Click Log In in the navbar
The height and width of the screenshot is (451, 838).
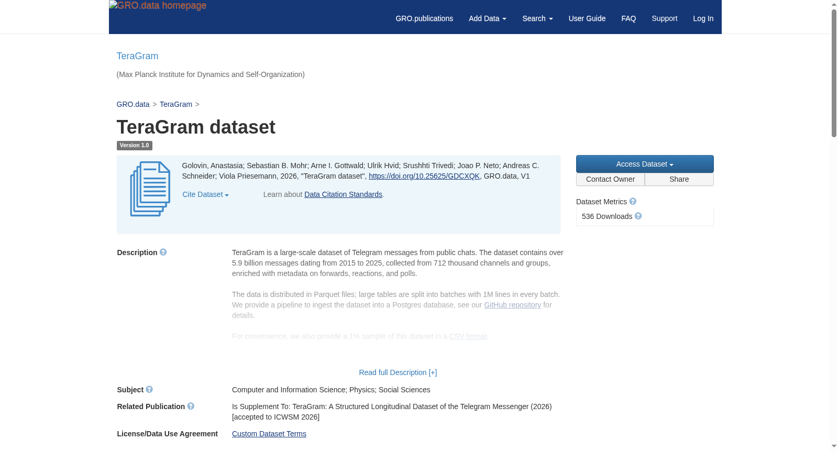703,18
